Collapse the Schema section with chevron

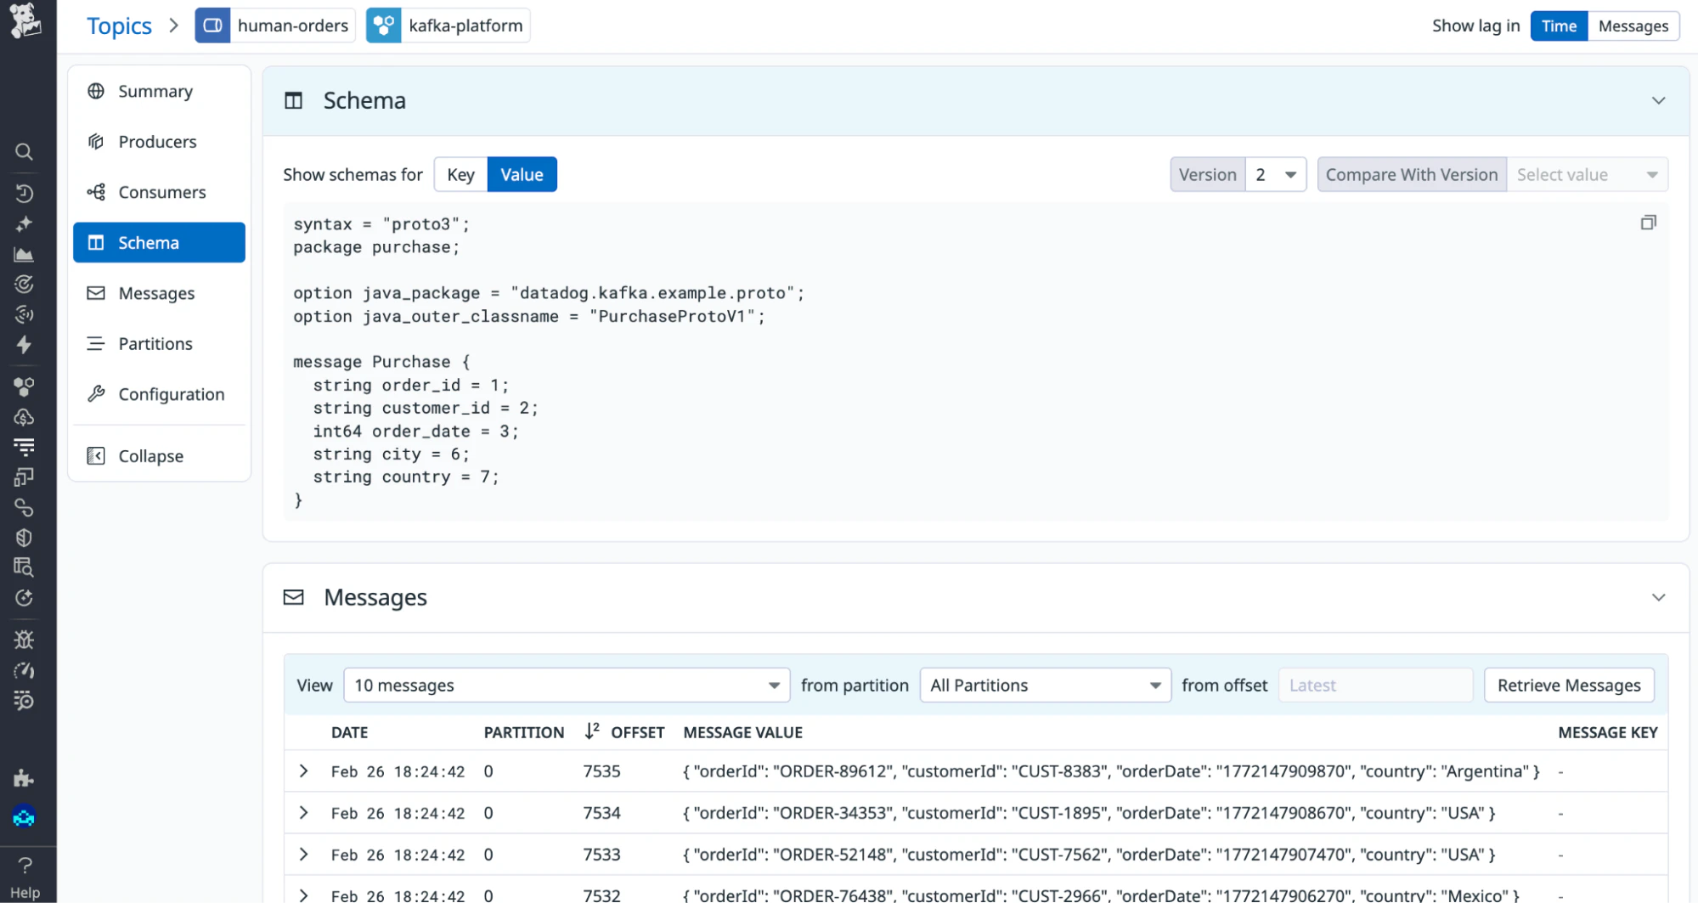1657,101
